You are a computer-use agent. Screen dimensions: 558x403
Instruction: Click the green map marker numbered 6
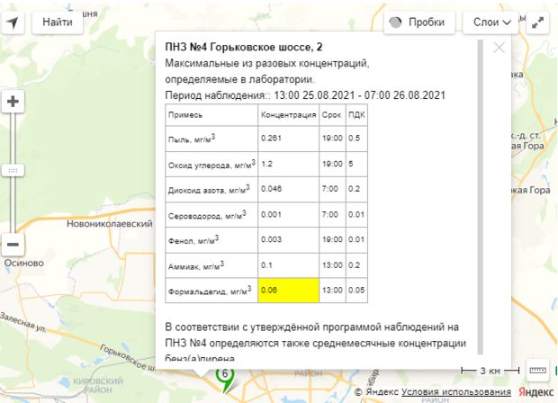point(224,376)
